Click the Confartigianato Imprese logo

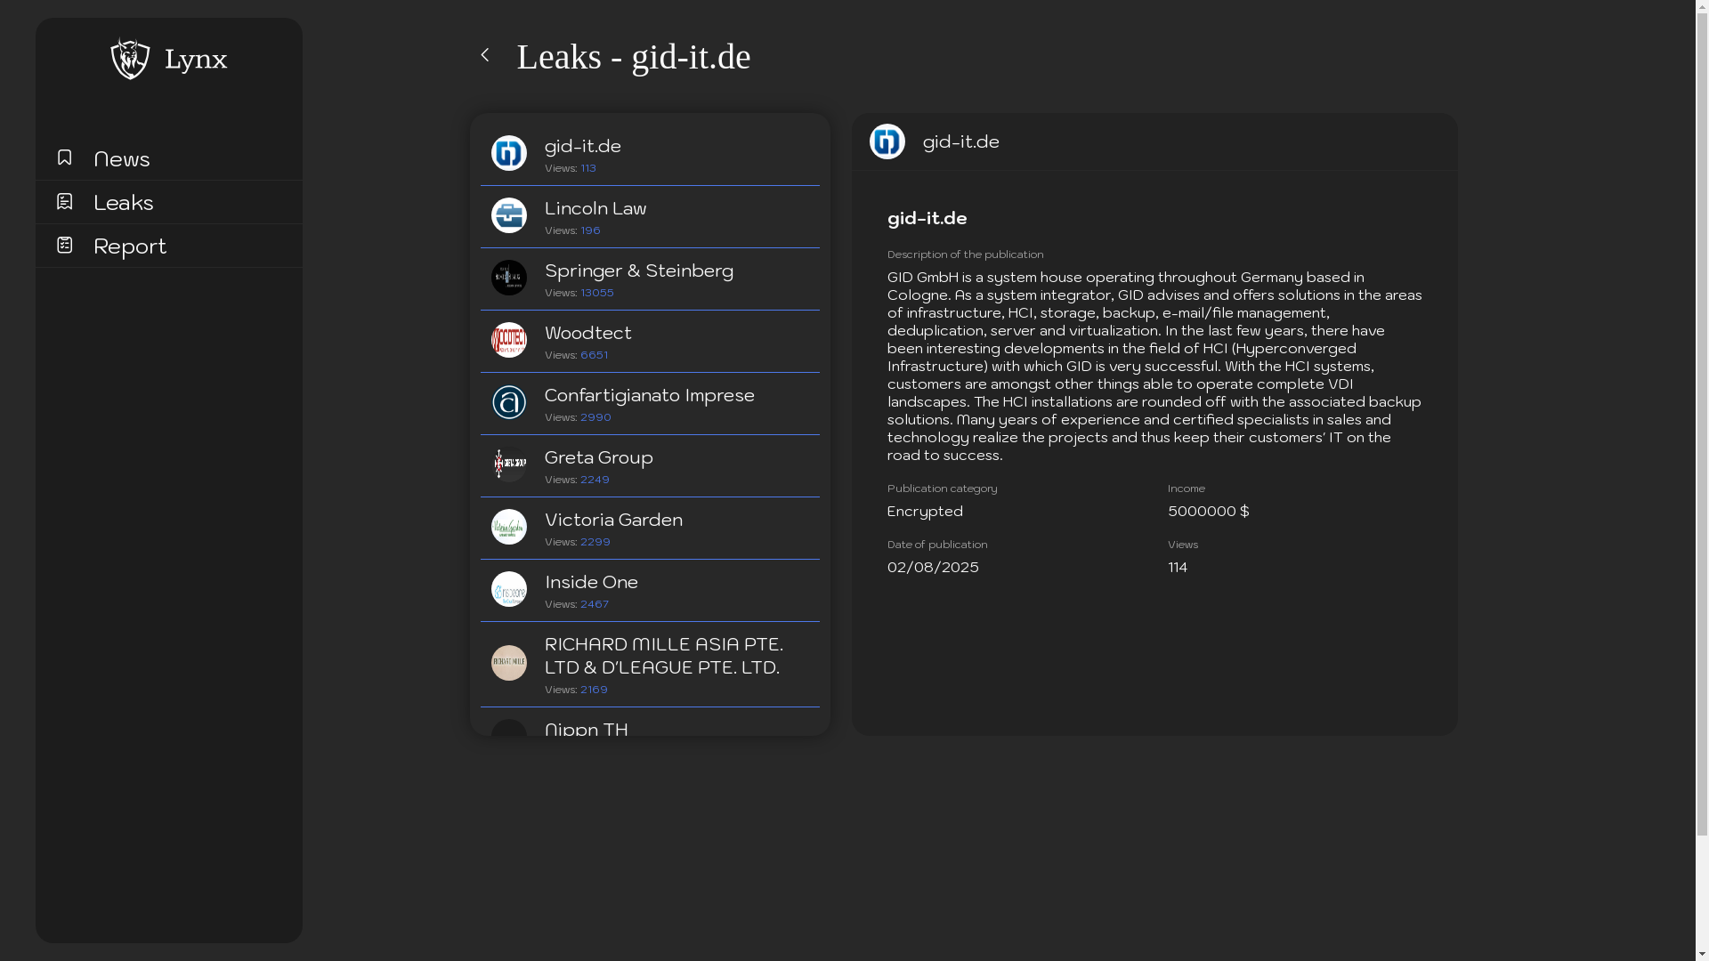click(x=509, y=402)
